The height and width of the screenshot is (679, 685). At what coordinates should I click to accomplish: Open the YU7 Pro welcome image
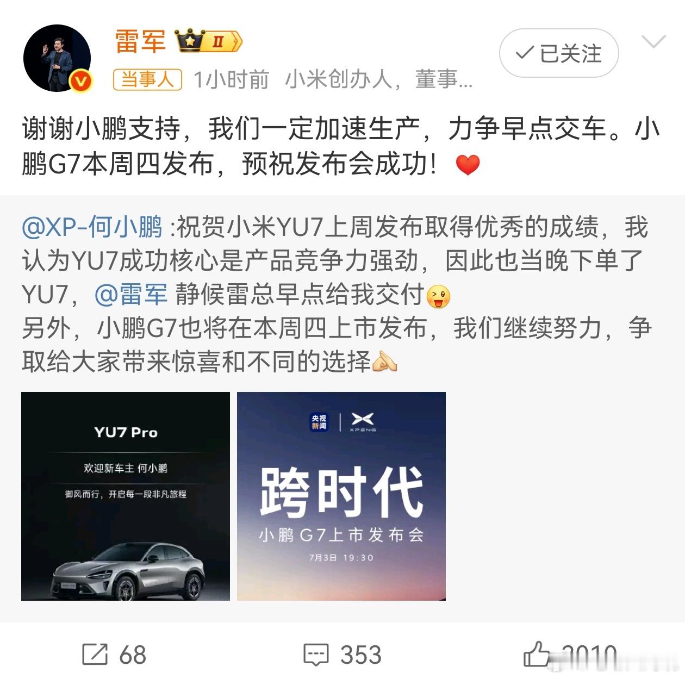(126, 496)
